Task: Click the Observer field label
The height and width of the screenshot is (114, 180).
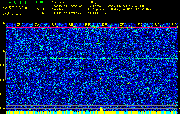Action: [x=58, y=3]
